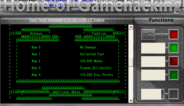184x106 pixels.
Task: Click the topmost blank function box under Game Status
Action: 153,48
